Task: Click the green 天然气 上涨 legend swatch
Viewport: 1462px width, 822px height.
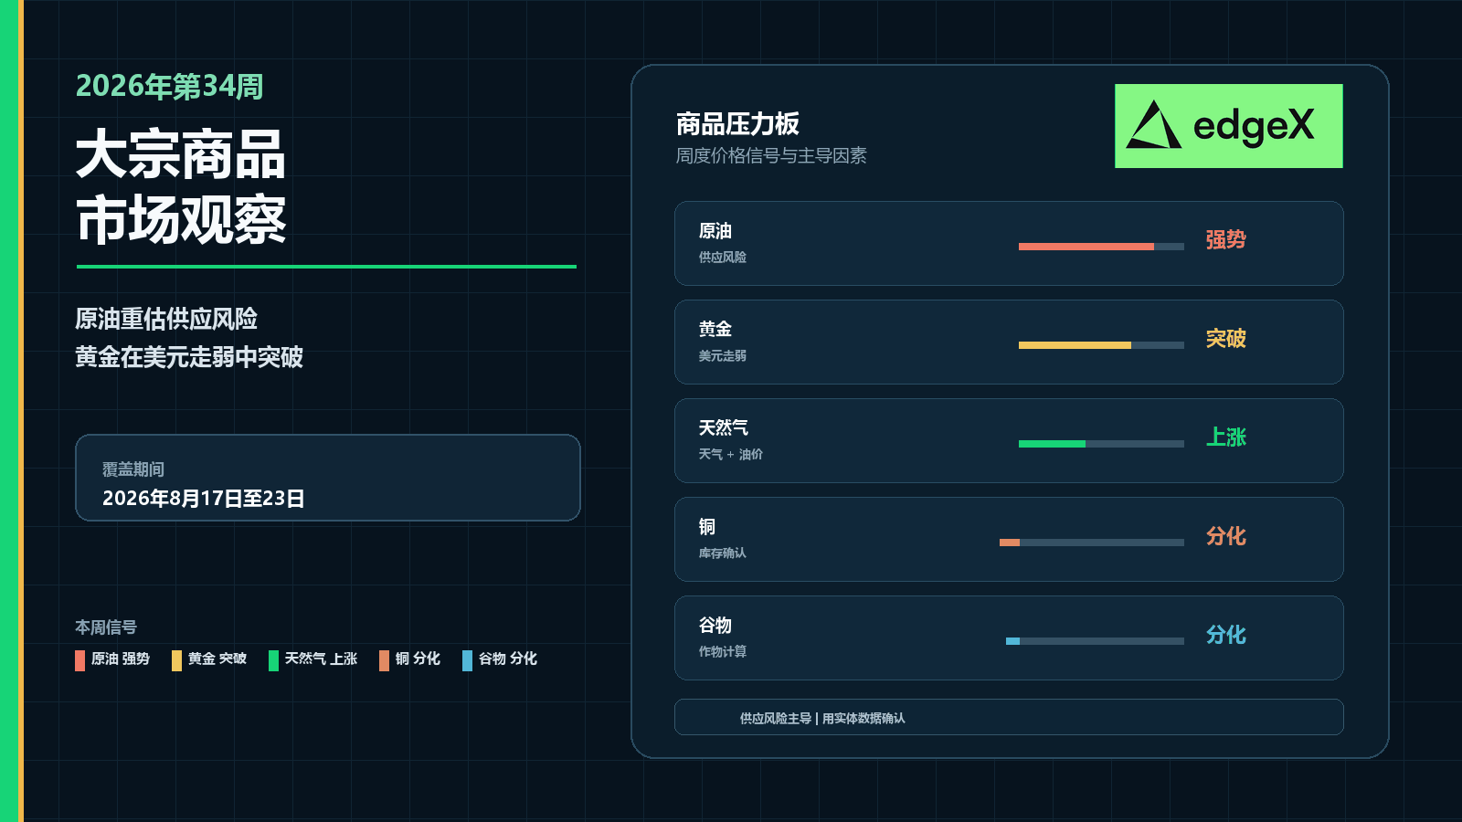Action: point(273,660)
